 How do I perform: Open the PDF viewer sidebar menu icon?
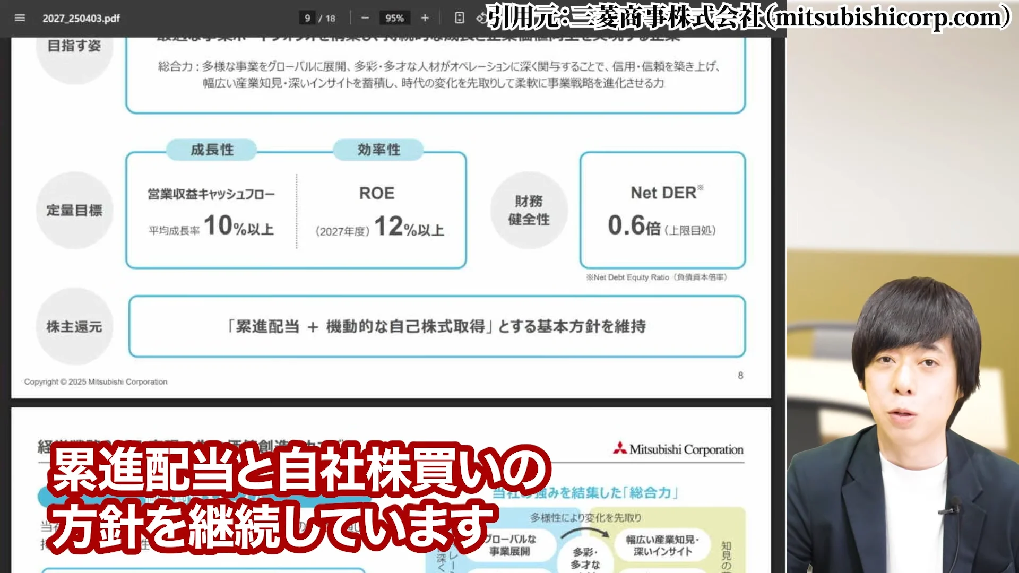pos(20,18)
